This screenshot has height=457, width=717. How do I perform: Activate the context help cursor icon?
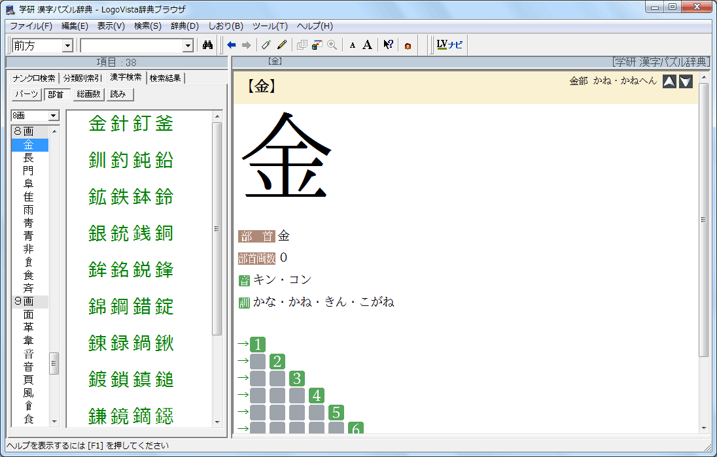388,45
